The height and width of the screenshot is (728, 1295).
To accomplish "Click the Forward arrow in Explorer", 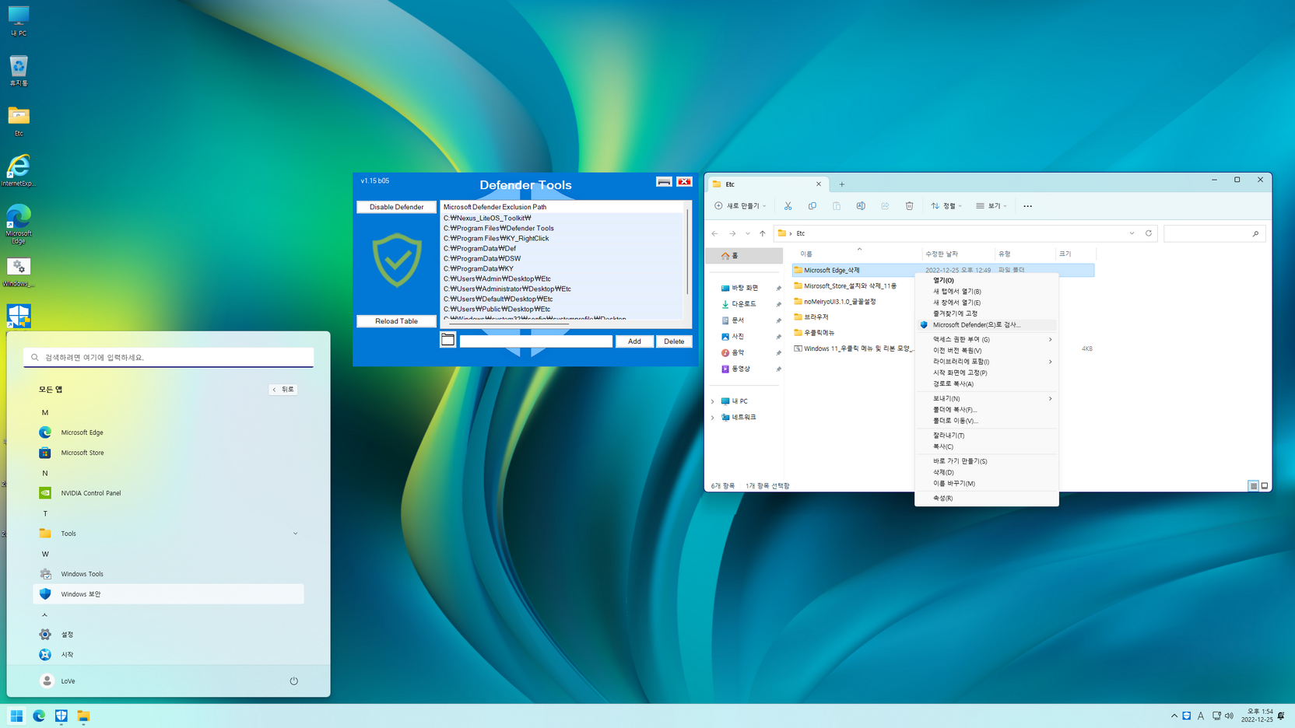I will click(x=732, y=233).
